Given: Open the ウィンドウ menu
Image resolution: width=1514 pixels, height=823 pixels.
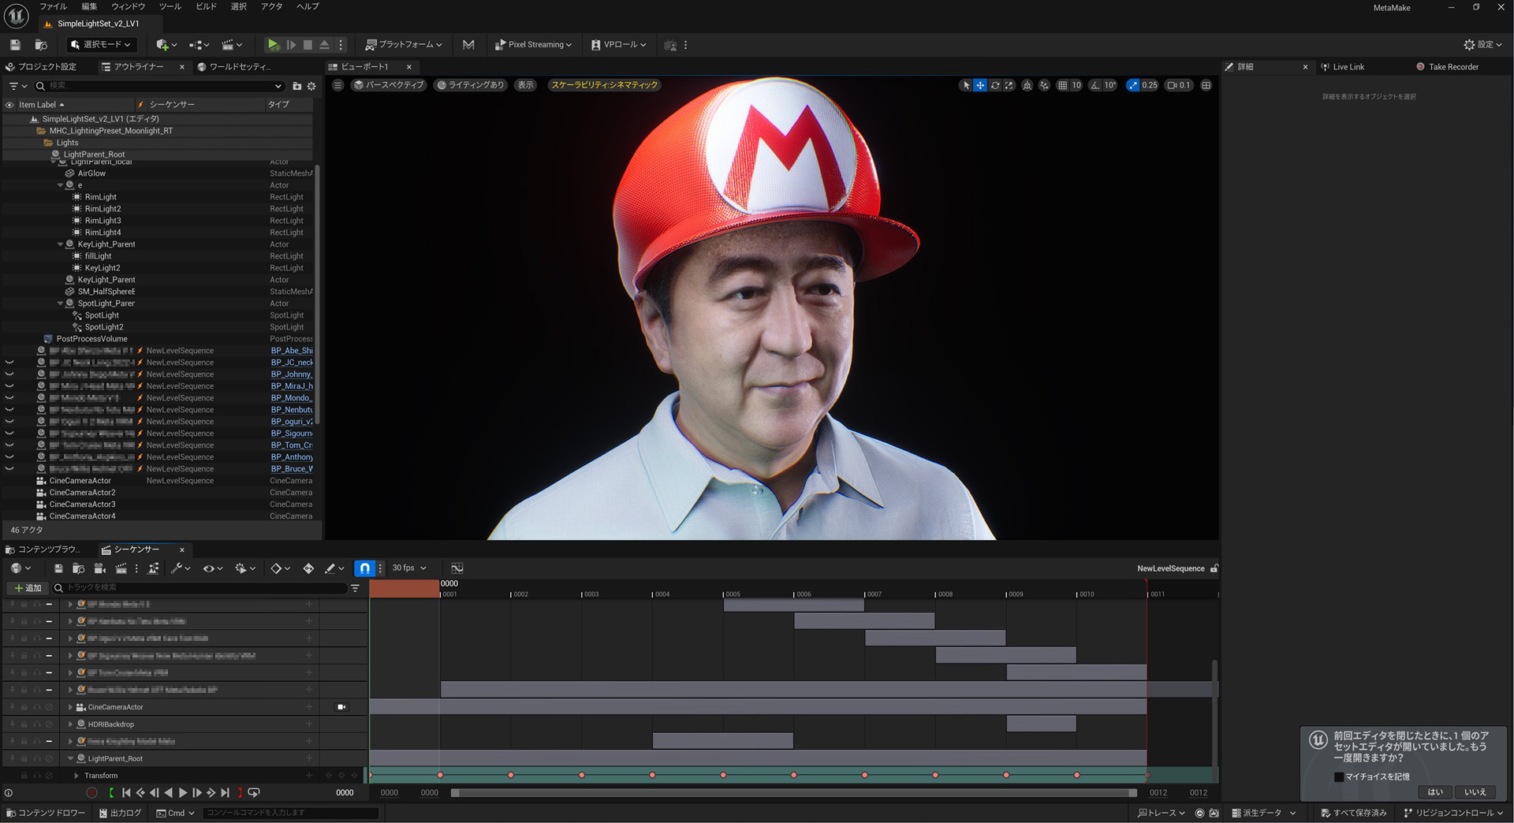Looking at the screenshot, I should (128, 6).
